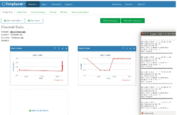Screen dimensions: 177x115
Task: Click the Add Visualizations button
Action: click(x=13, y=21)
